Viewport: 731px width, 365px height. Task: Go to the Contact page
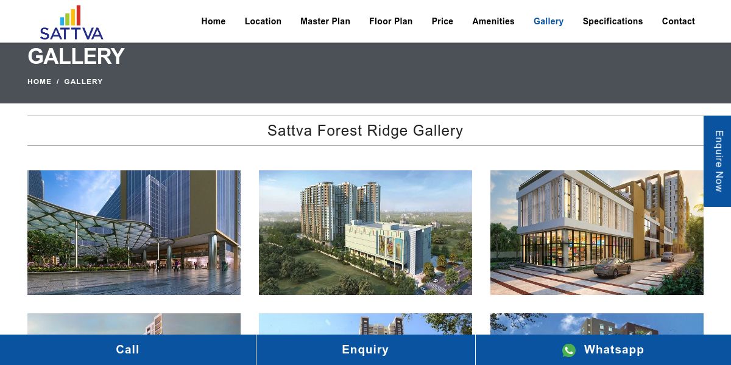679,21
